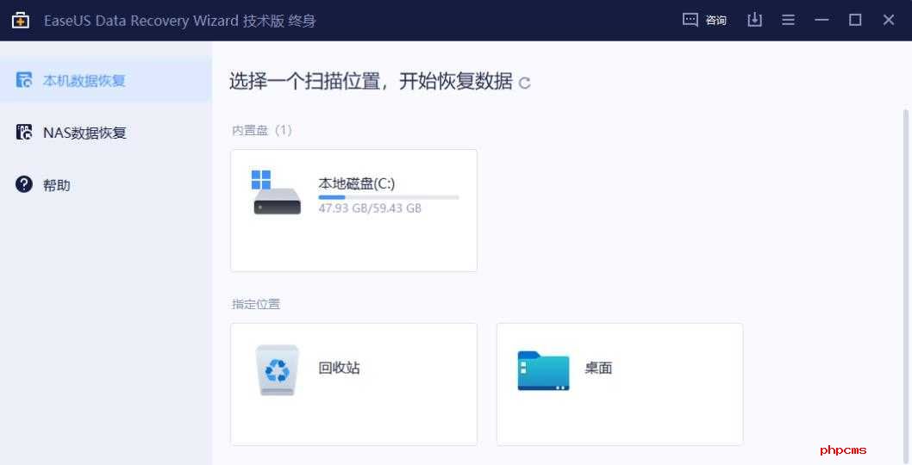Choose the 桌面 location label
Viewport: 912px width, 465px height.
598,368
